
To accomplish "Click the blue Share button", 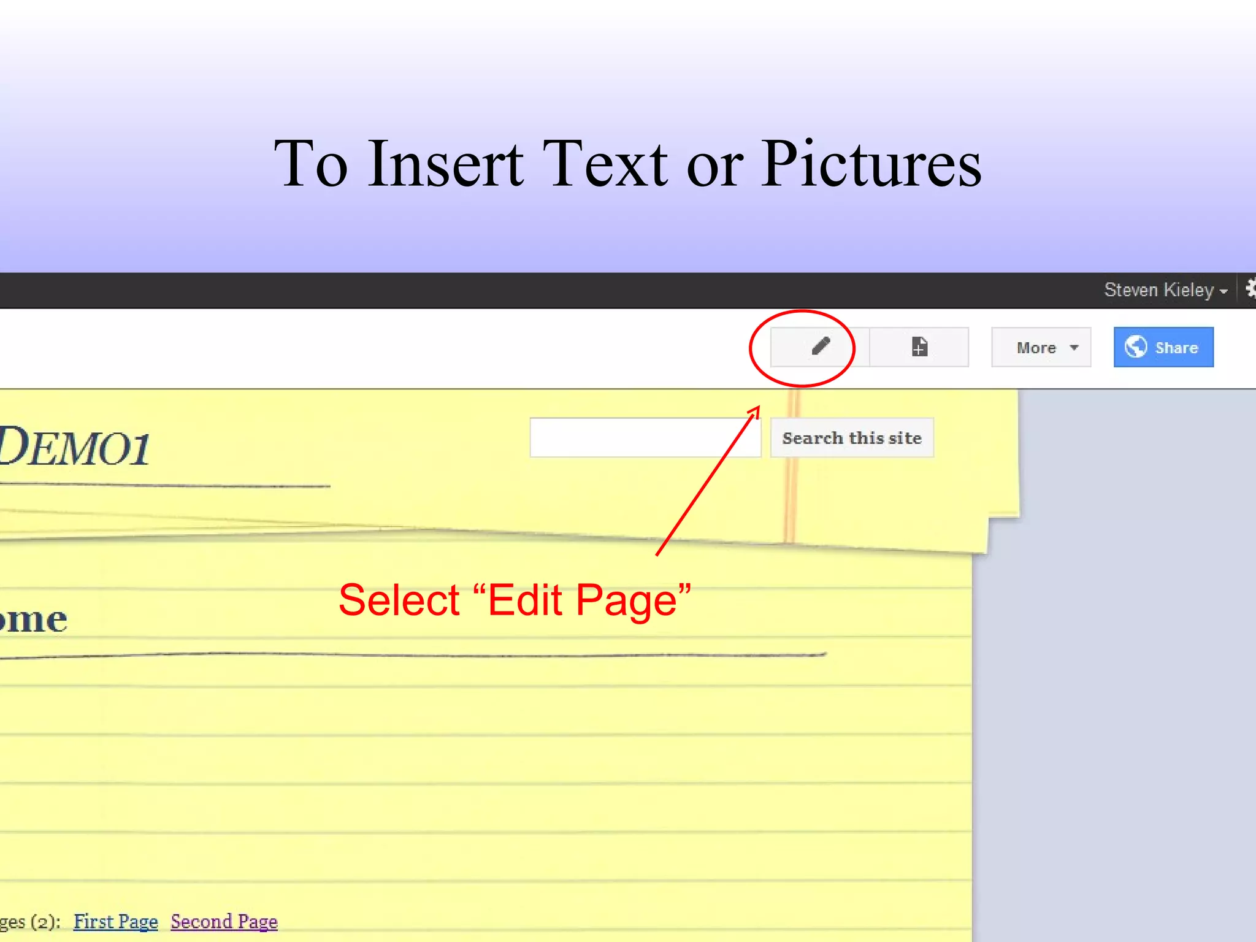I will click(1163, 347).
